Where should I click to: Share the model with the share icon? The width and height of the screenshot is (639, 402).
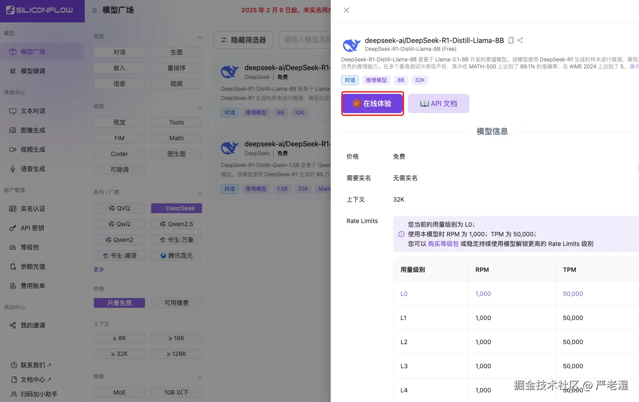coord(520,40)
